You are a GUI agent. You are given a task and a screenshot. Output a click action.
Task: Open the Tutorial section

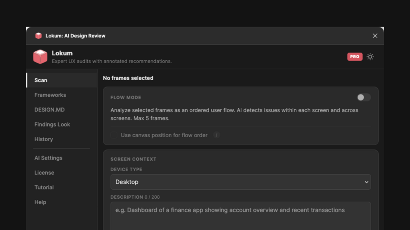[44, 187]
